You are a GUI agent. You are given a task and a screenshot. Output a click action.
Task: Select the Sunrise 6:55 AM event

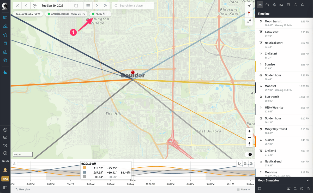click(x=284, y=66)
